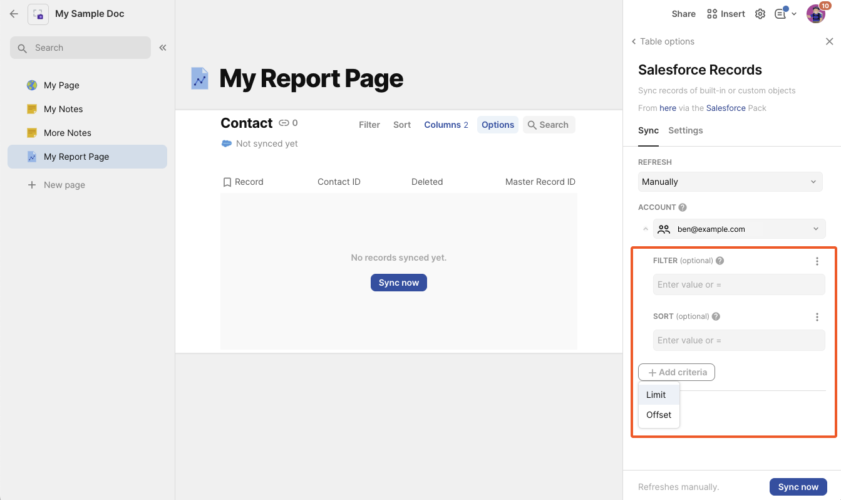Click the globe icon beside My Page
Viewport: 841px width, 500px height.
tap(32, 85)
